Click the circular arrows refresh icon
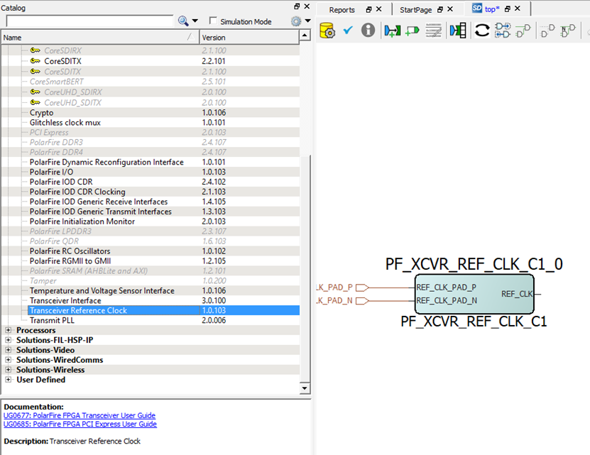590x455 pixels. coord(482,31)
